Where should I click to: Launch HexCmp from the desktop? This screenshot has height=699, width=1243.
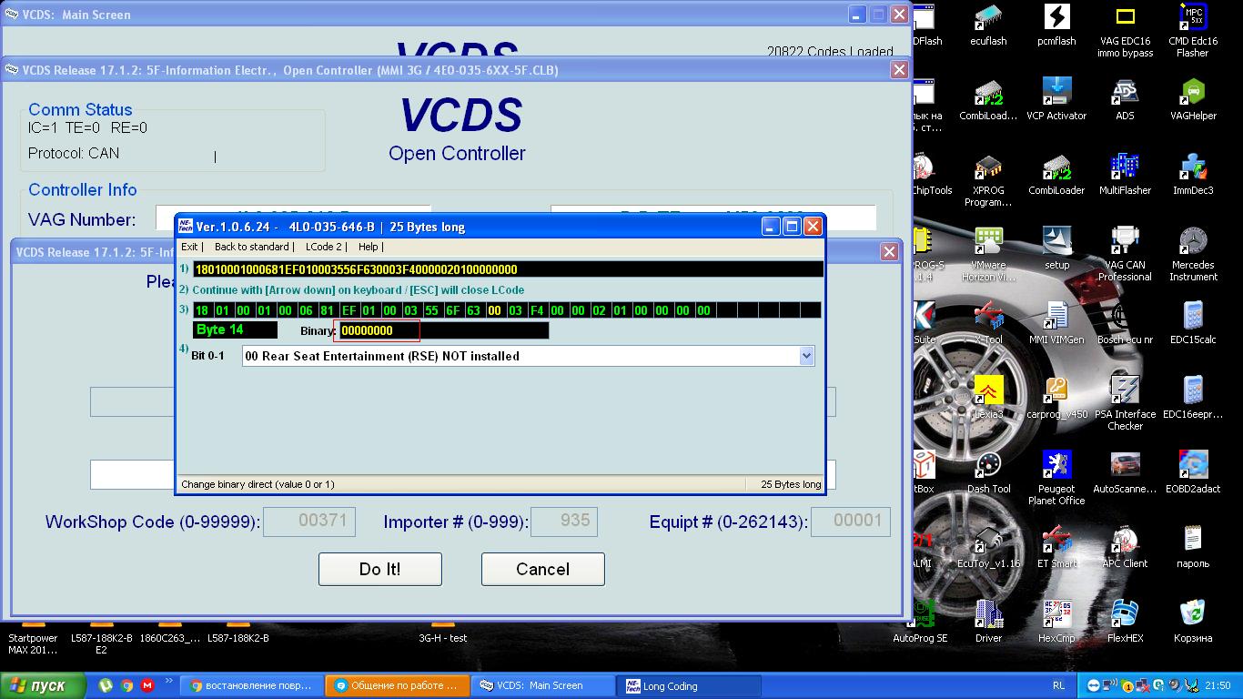(1056, 617)
